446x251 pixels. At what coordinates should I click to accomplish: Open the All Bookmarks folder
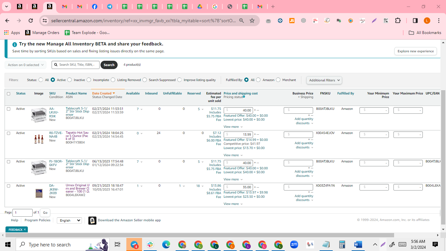pos(425,33)
